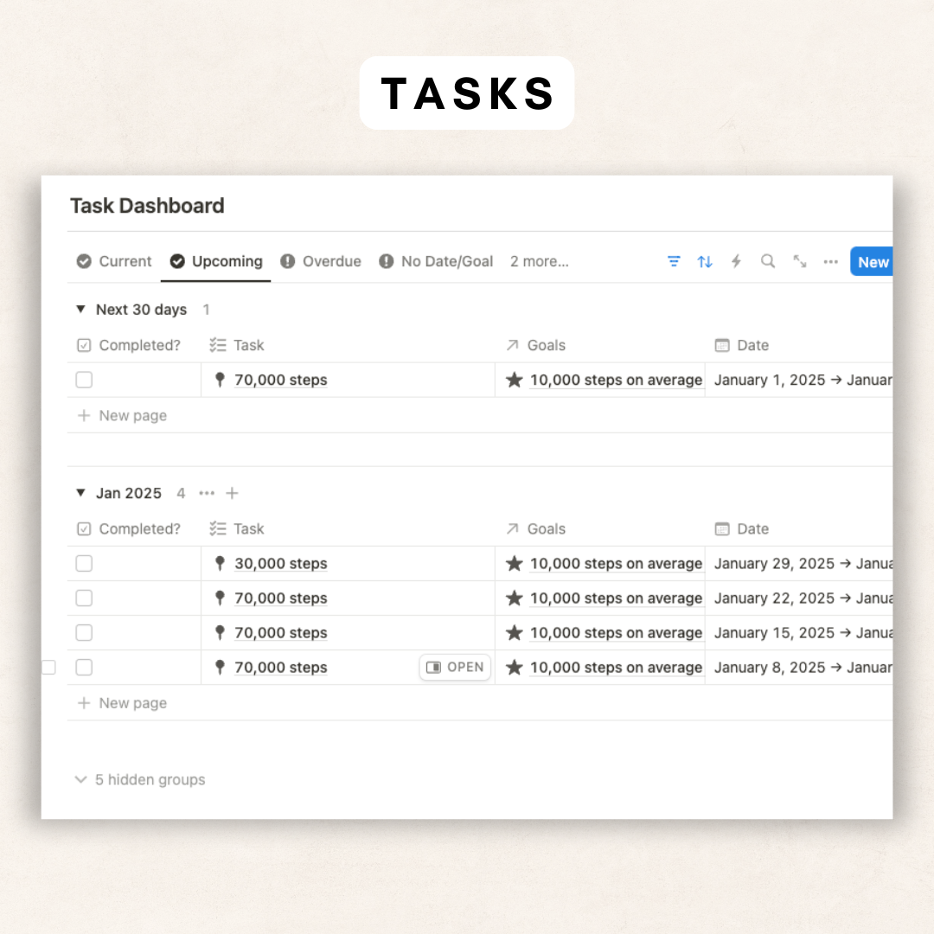
Task: Click the expand full page arrows icon
Action: pos(799,261)
